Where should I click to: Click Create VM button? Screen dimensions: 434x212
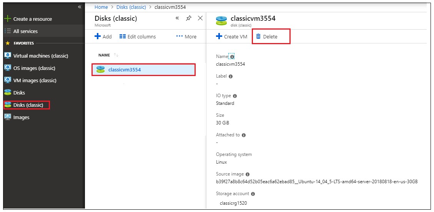[231, 36]
